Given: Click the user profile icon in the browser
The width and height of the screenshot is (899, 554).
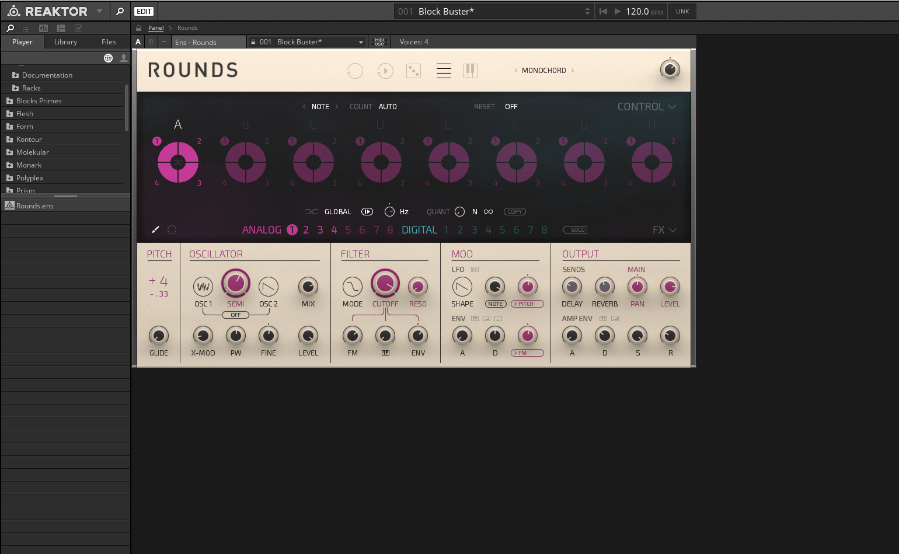Looking at the screenshot, I should click(x=124, y=58).
